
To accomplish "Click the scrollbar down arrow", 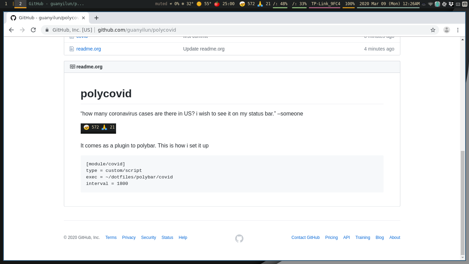I will point(462,257).
